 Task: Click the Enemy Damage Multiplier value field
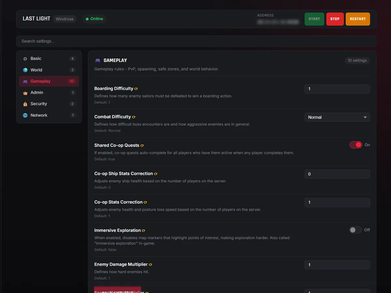(x=337, y=265)
